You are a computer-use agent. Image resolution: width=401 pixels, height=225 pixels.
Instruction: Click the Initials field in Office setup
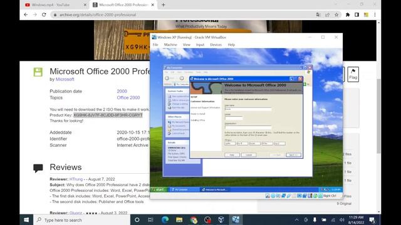coord(234,118)
